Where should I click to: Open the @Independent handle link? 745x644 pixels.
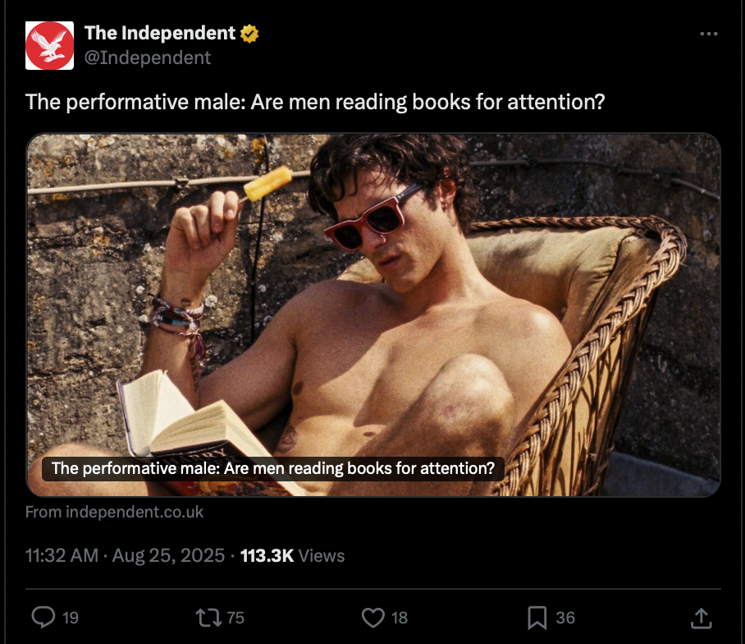click(x=148, y=57)
